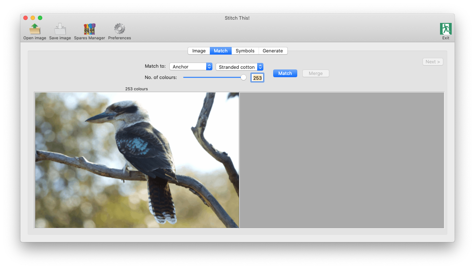Open the Generate tab
The width and height of the screenshot is (475, 269).
point(272,51)
